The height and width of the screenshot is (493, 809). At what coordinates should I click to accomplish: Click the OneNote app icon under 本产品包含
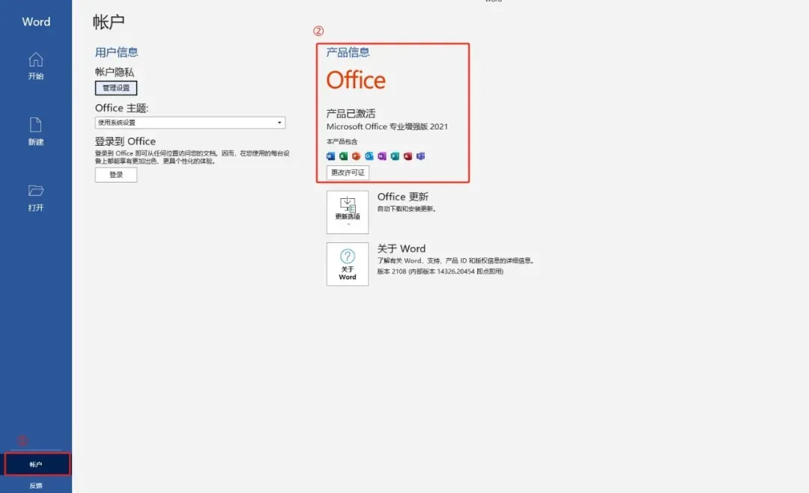point(382,156)
